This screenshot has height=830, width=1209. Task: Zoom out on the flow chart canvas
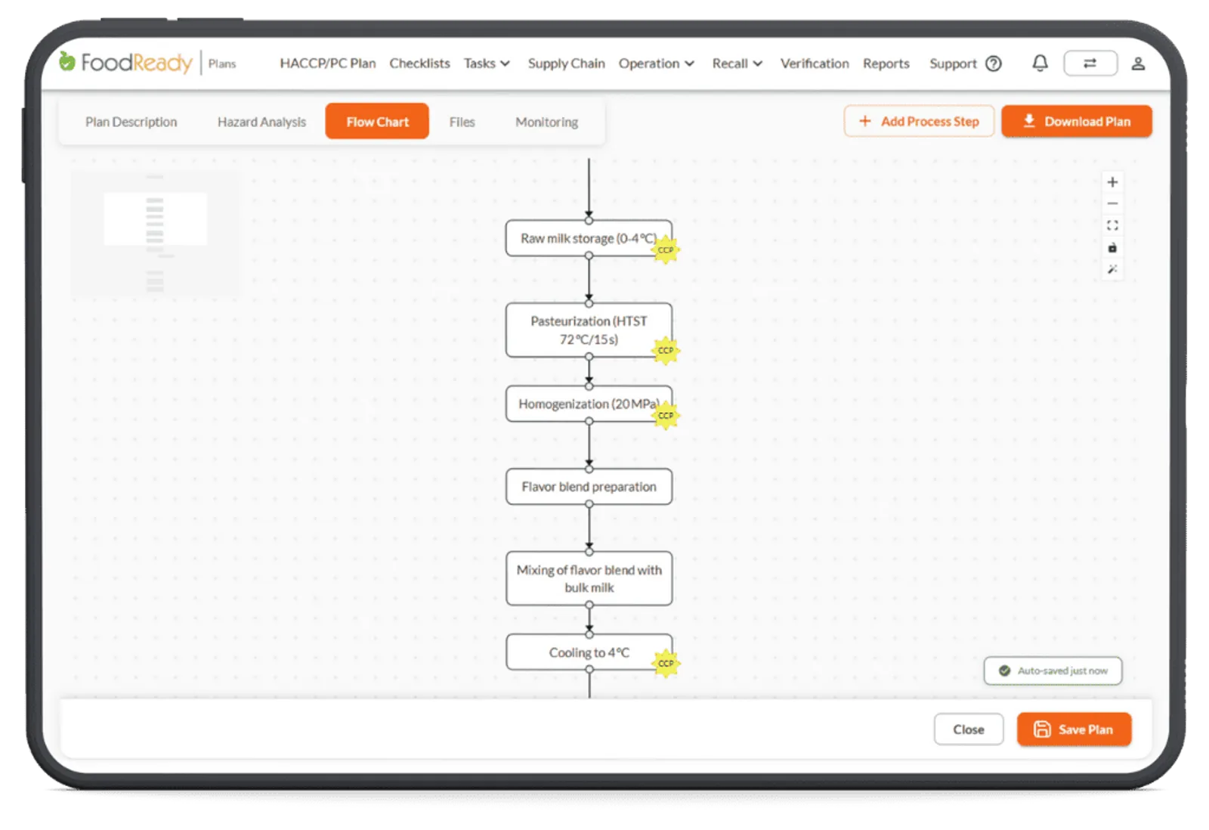coord(1112,203)
